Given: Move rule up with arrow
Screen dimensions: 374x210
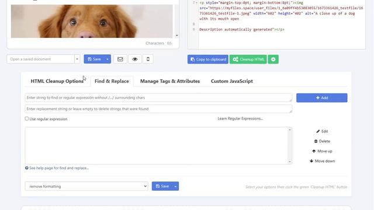Looking at the screenshot, I should (x=322, y=151).
